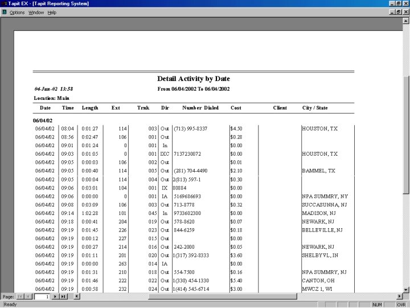Click the $5.40 cost value
Viewport: 410px width, 308px height.
click(236, 281)
